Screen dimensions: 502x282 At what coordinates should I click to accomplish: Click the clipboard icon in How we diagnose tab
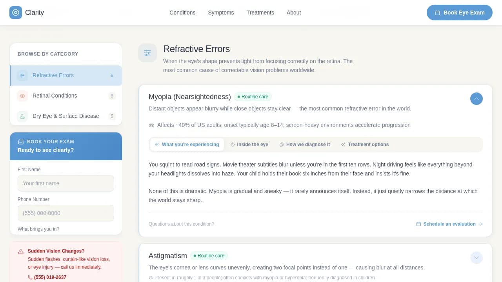[282, 145]
